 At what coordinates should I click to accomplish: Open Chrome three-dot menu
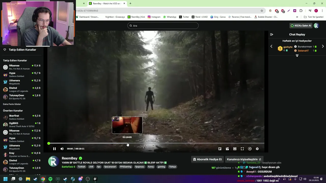[322, 11]
